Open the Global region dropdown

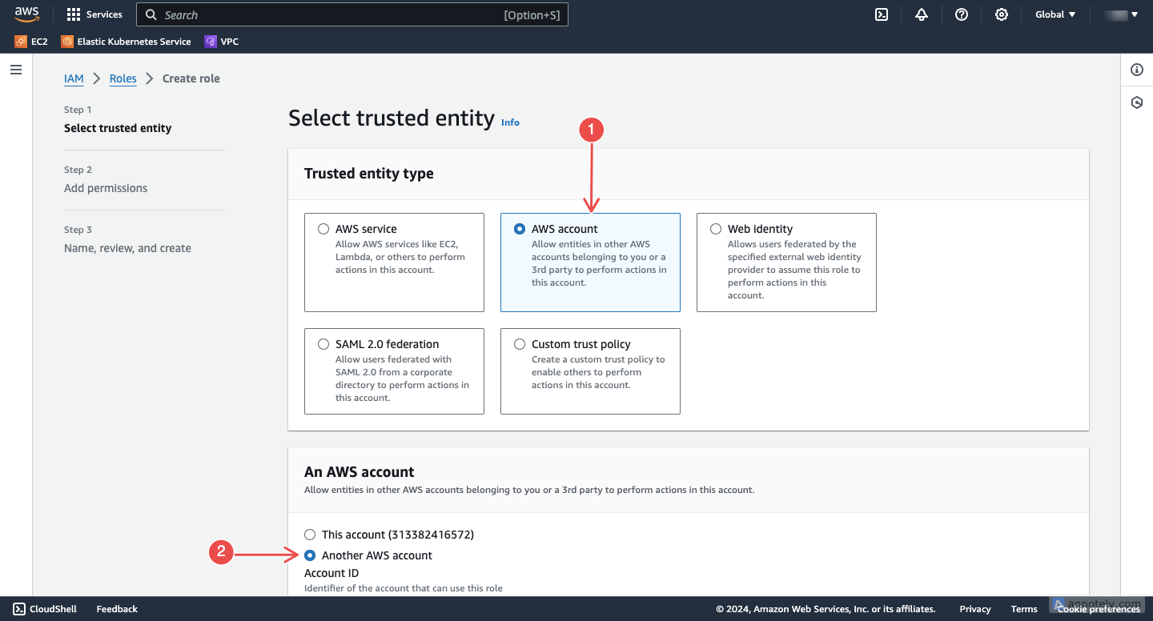pyautogui.click(x=1055, y=14)
